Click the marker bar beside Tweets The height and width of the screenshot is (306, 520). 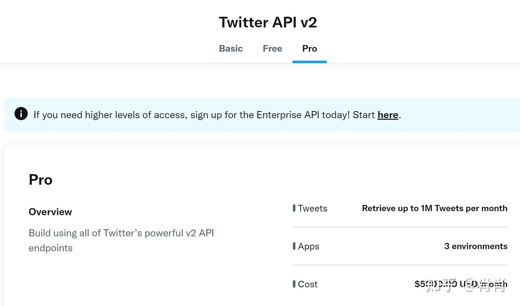pos(294,208)
